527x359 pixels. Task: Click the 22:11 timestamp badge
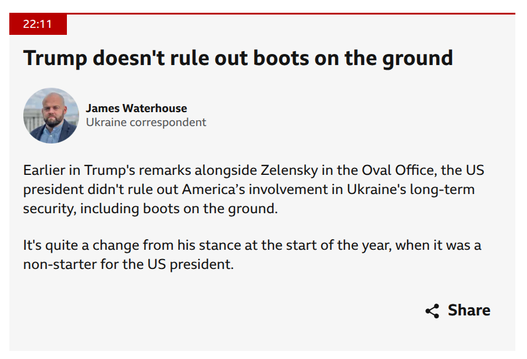tap(38, 24)
